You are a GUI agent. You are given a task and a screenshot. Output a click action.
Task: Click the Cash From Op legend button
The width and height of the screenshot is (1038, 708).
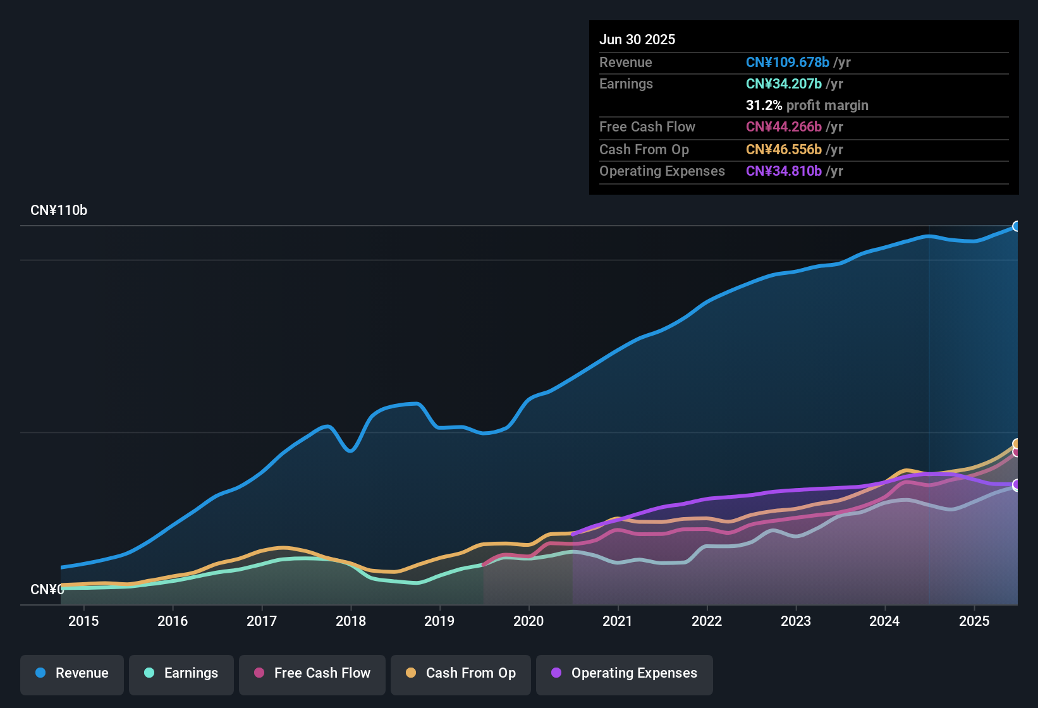tap(460, 673)
